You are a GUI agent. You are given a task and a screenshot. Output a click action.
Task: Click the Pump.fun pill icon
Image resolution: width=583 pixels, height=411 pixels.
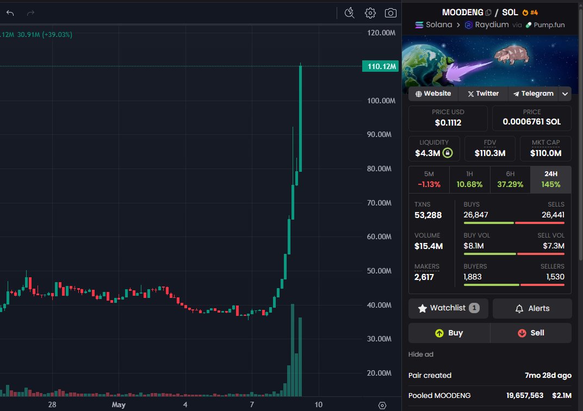(529, 25)
